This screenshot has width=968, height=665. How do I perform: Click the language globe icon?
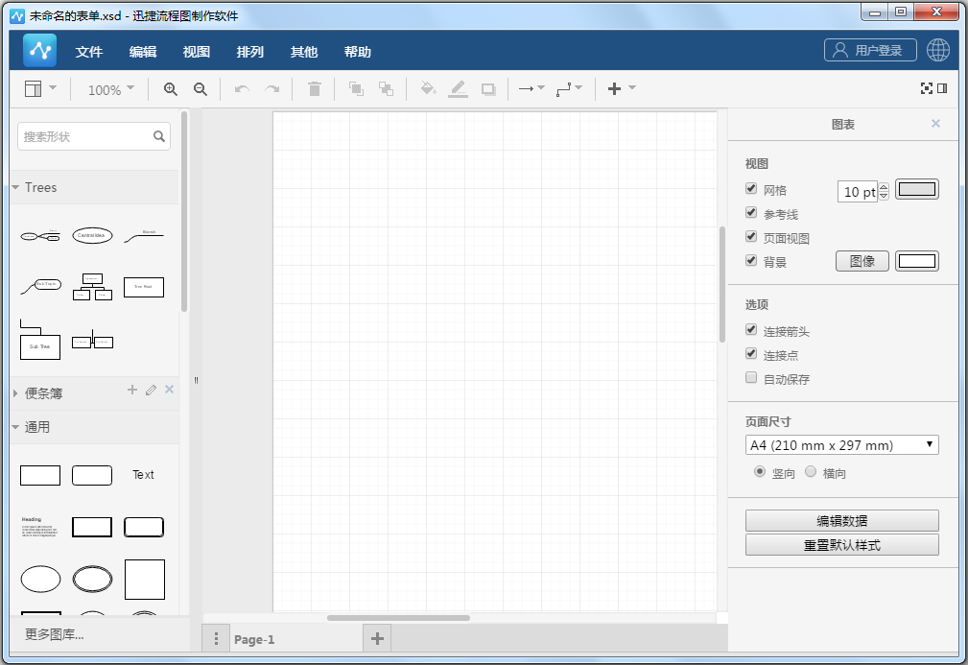click(937, 51)
